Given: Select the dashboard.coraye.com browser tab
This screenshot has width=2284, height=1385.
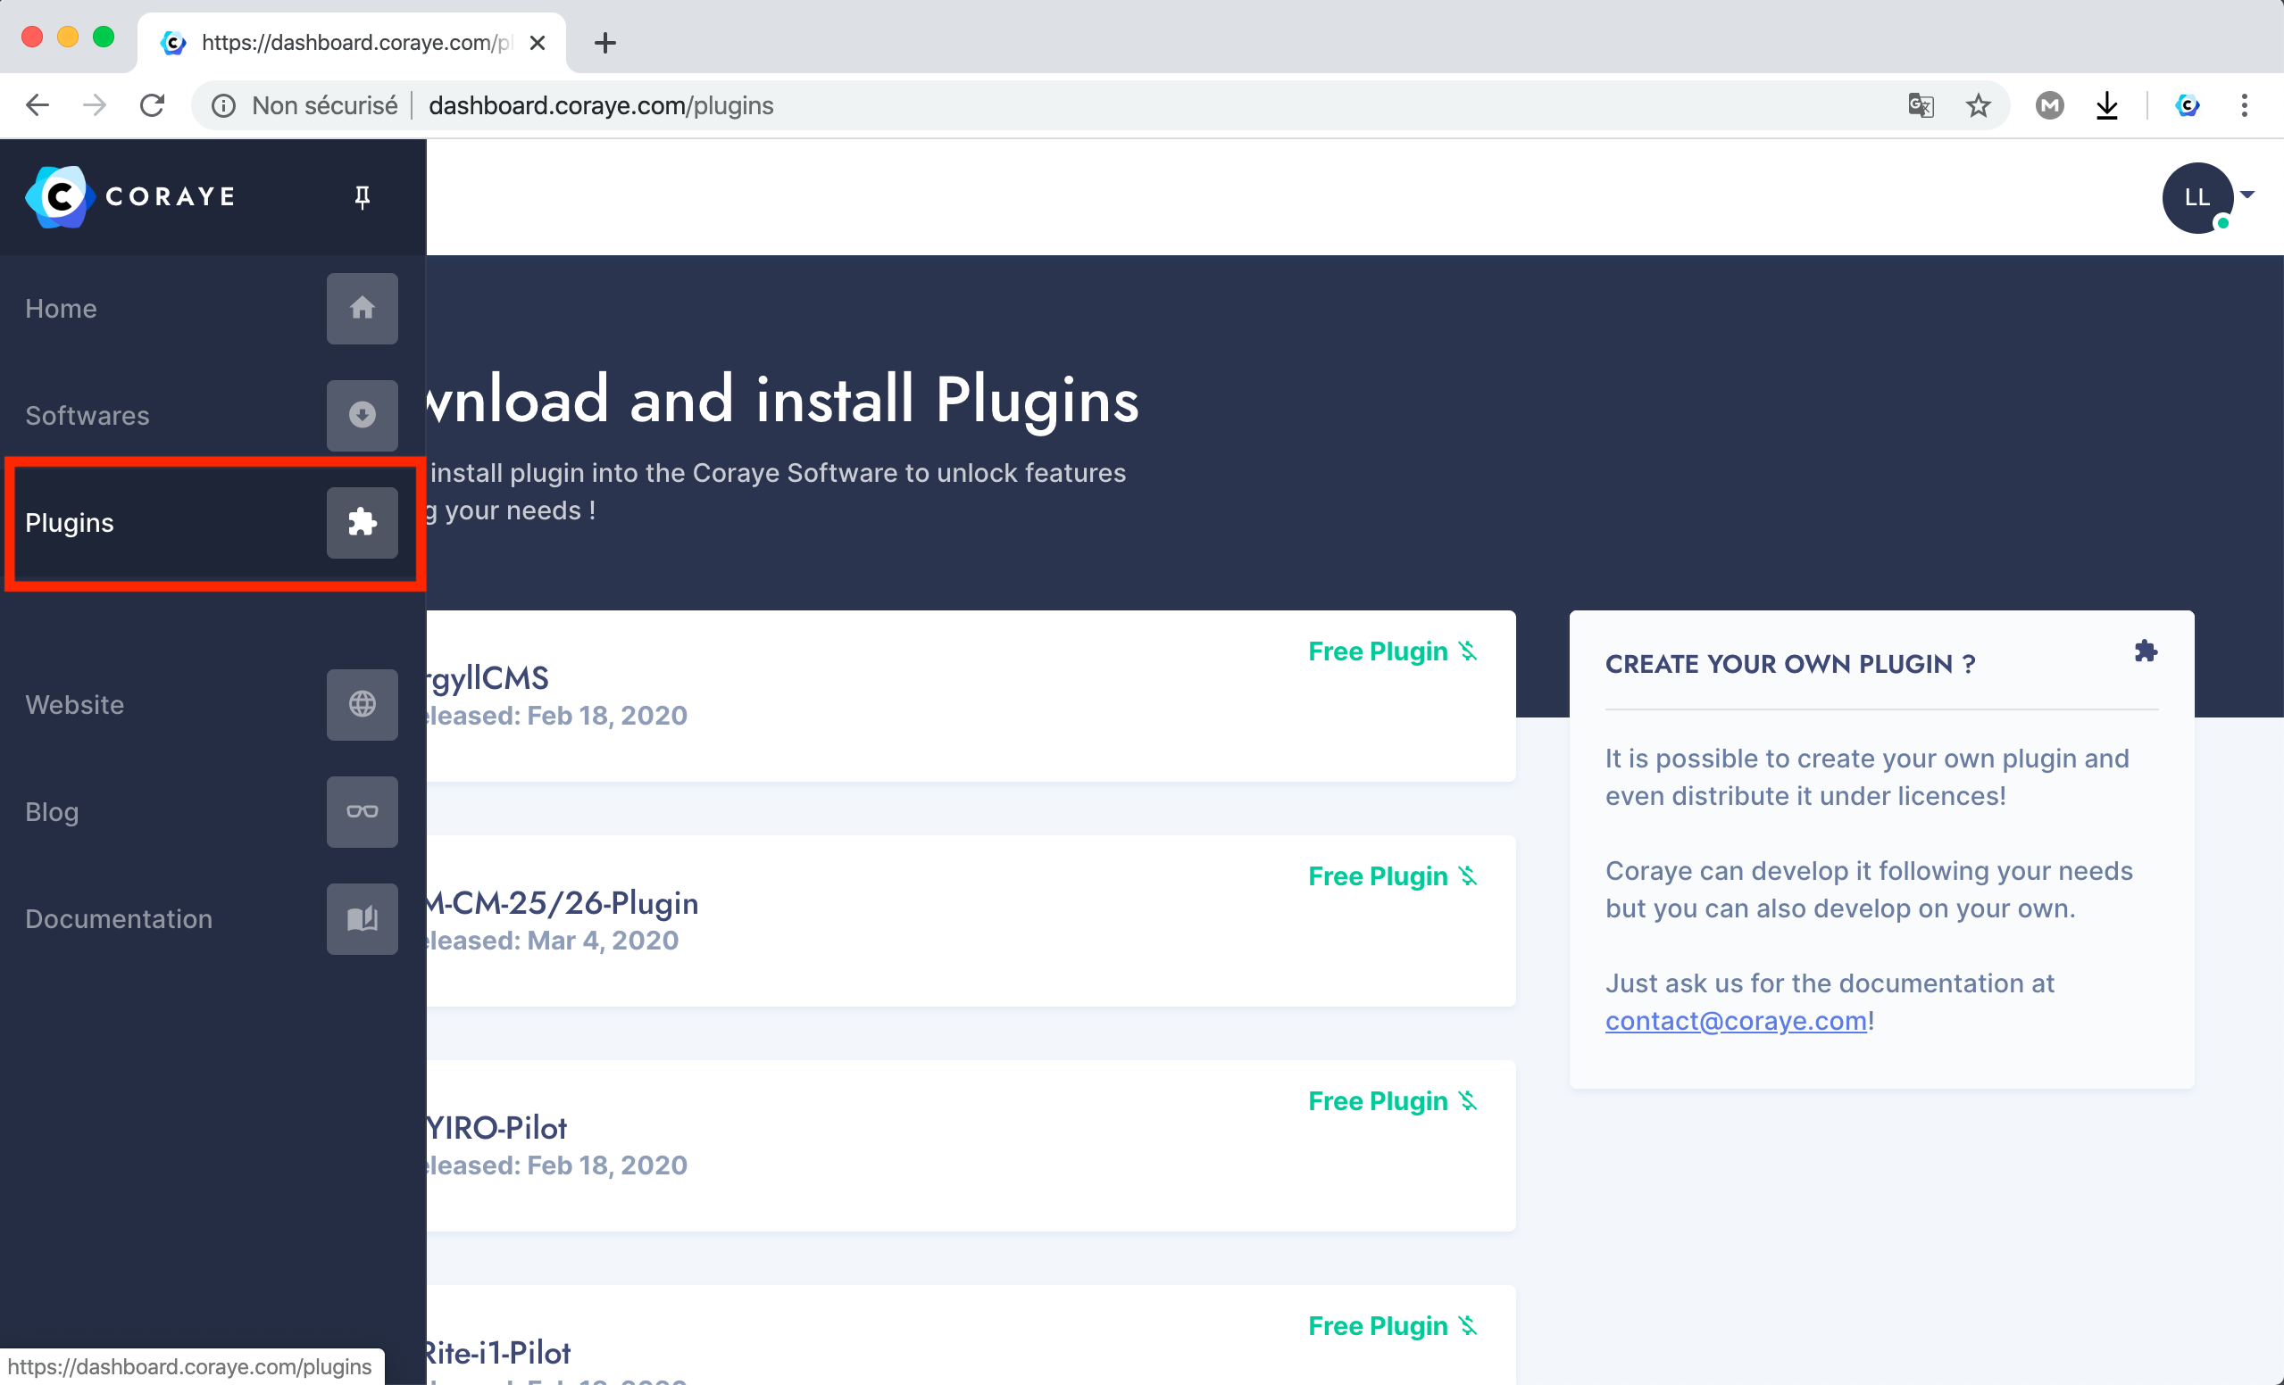Looking at the screenshot, I should (x=351, y=43).
